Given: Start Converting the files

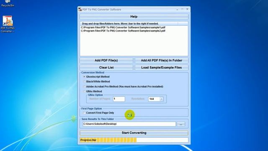Looking at the screenshot, I should pyautogui.click(x=134, y=133).
